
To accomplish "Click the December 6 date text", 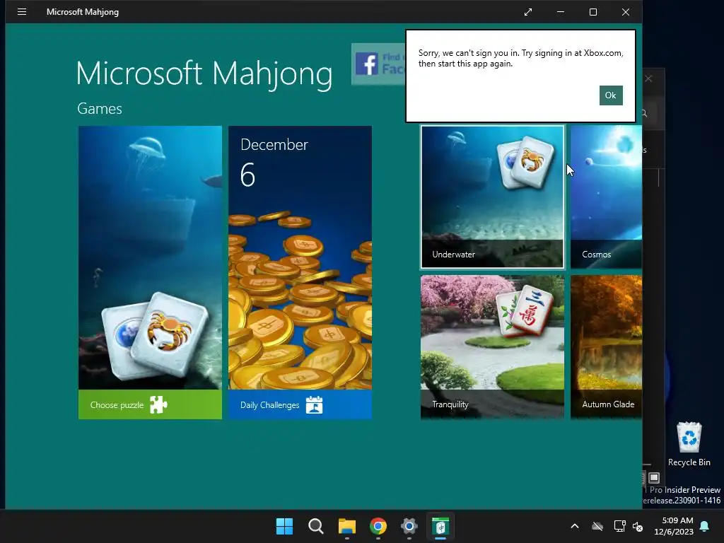I will [x=274, y=163].
